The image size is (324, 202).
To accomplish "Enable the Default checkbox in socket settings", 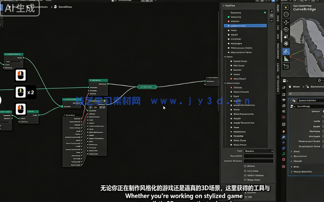I will [245, 166].
